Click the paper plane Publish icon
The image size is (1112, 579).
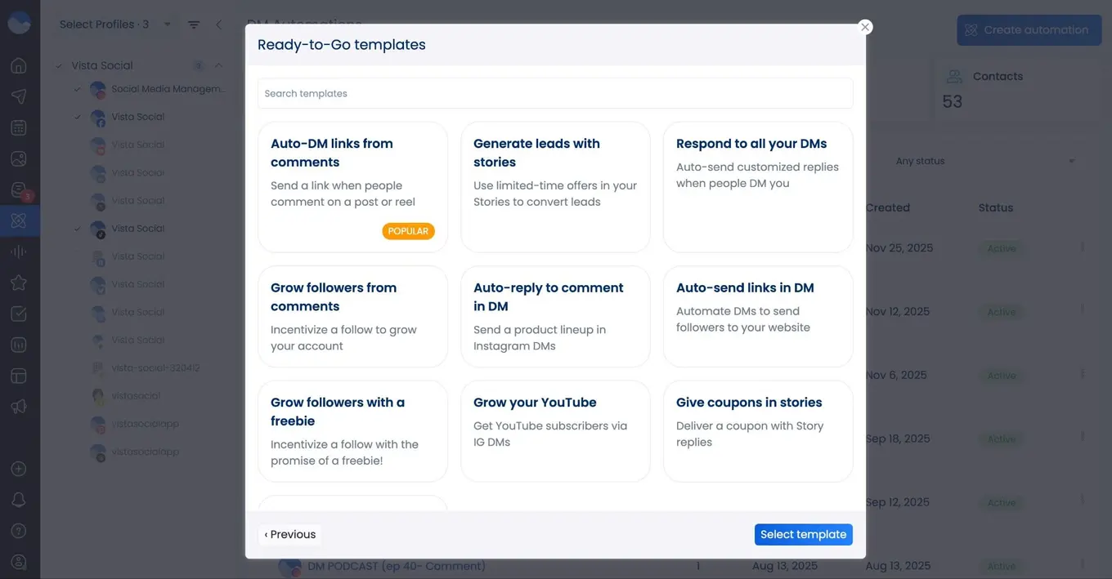tap(19, 96)
